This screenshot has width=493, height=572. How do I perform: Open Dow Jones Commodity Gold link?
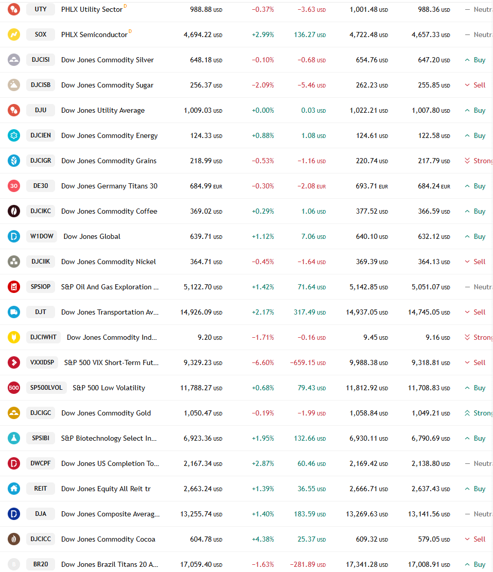coord(106,413)
